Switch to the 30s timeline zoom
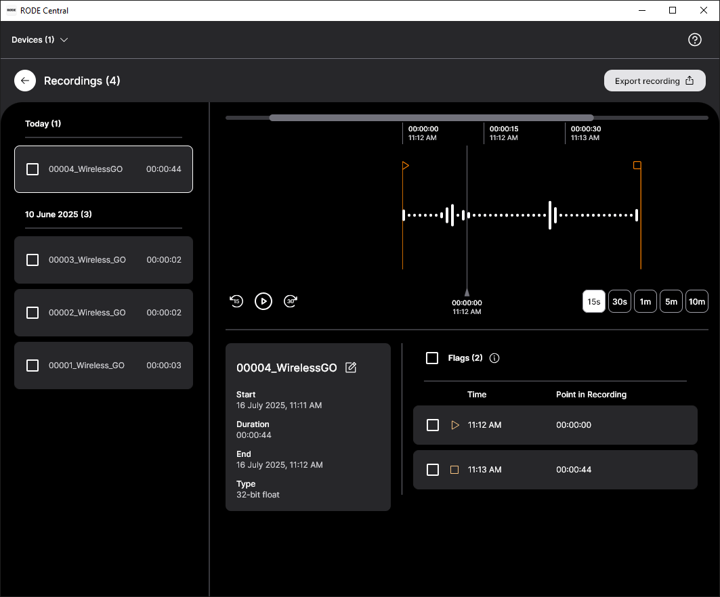The image size is (720, 597). [619, 301]
